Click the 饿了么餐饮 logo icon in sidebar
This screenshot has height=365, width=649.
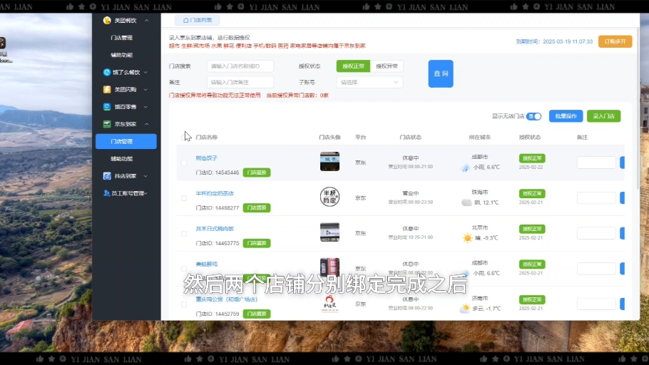click(x=107, y=72)
